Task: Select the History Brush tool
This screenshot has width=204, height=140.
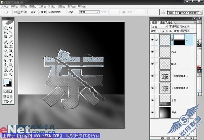Action: click(11, 46)
